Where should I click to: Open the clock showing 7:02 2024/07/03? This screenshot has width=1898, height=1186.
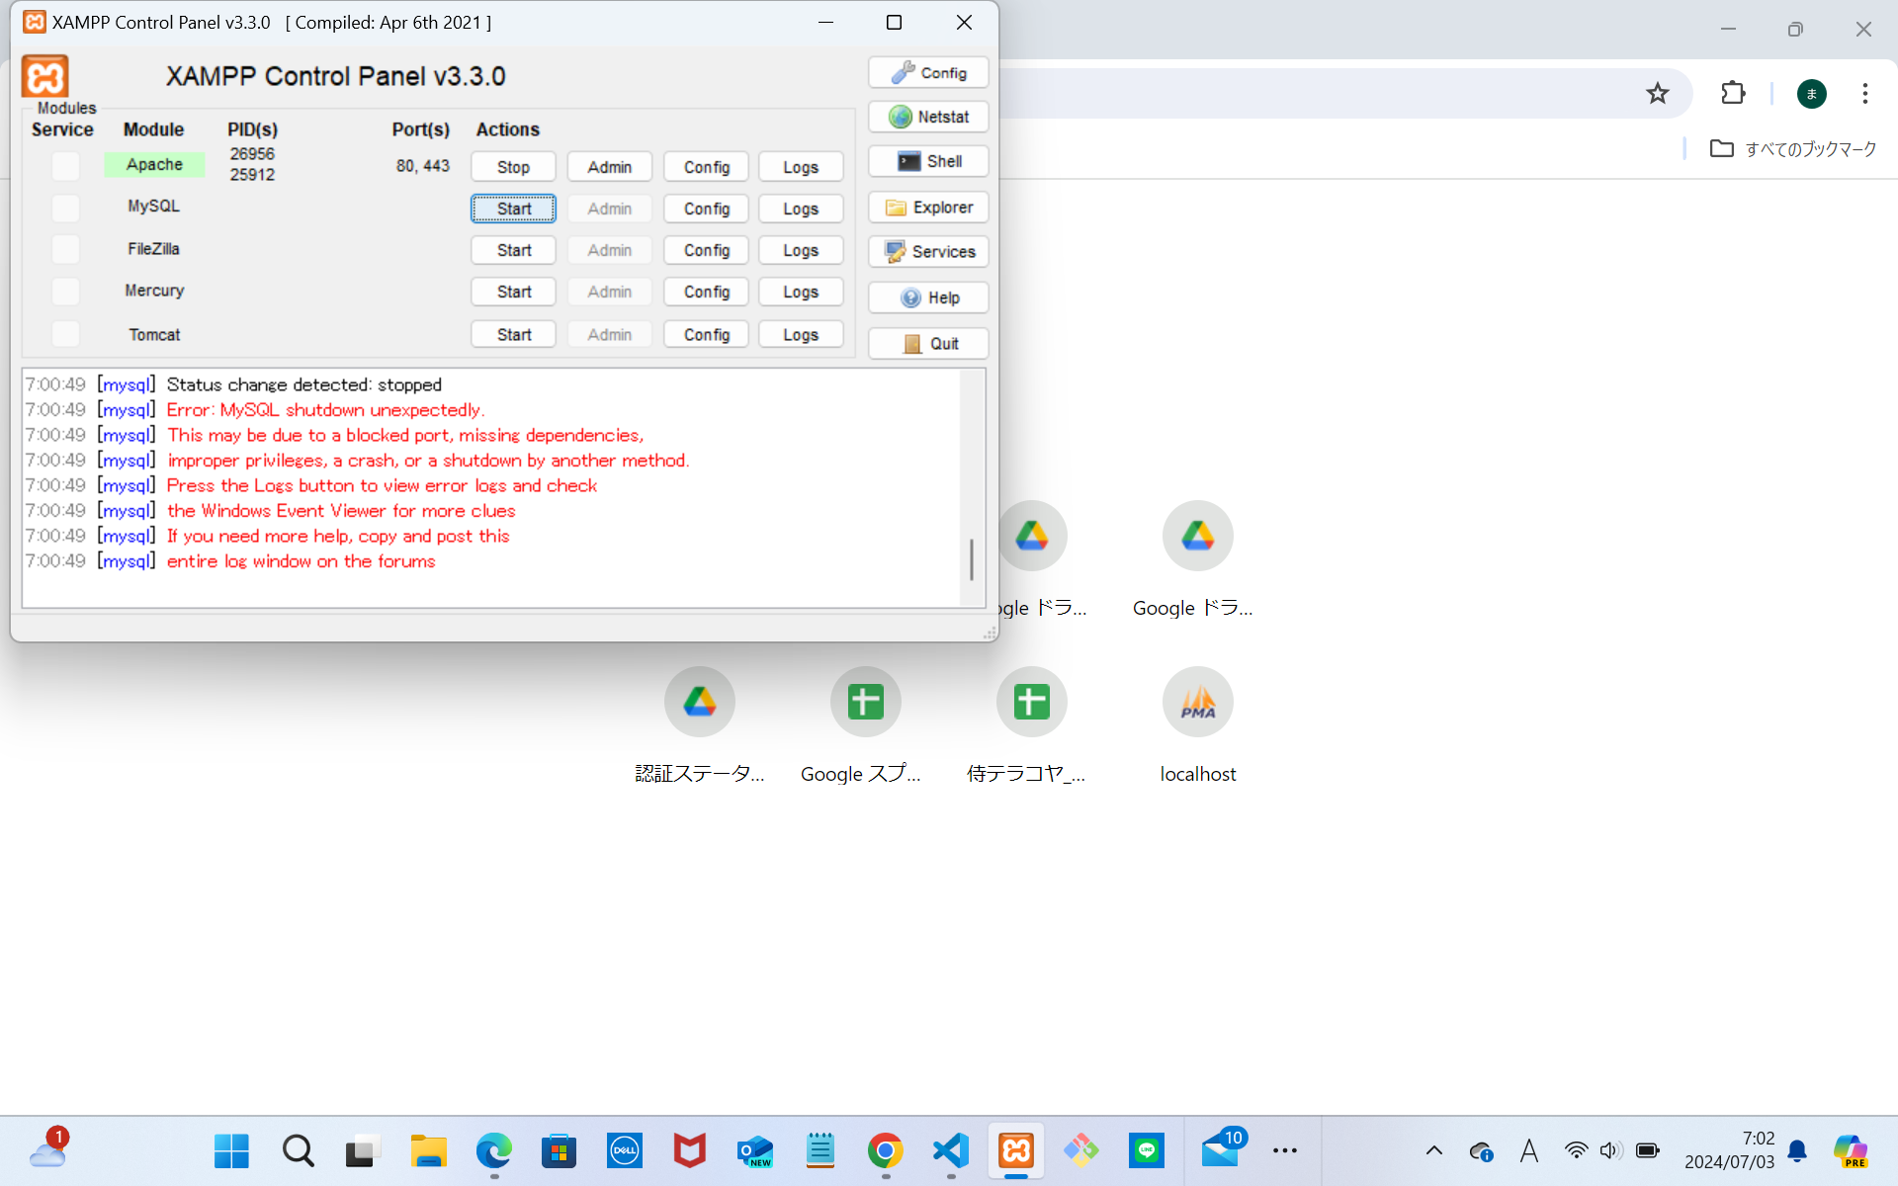1729,1150
